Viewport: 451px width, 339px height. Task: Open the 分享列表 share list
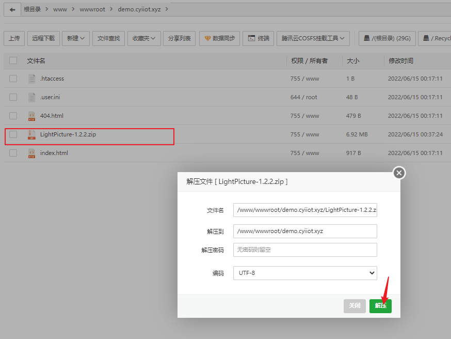coord(179,38)
